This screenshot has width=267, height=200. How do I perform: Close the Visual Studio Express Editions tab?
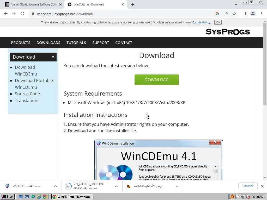tap(60, 5)
